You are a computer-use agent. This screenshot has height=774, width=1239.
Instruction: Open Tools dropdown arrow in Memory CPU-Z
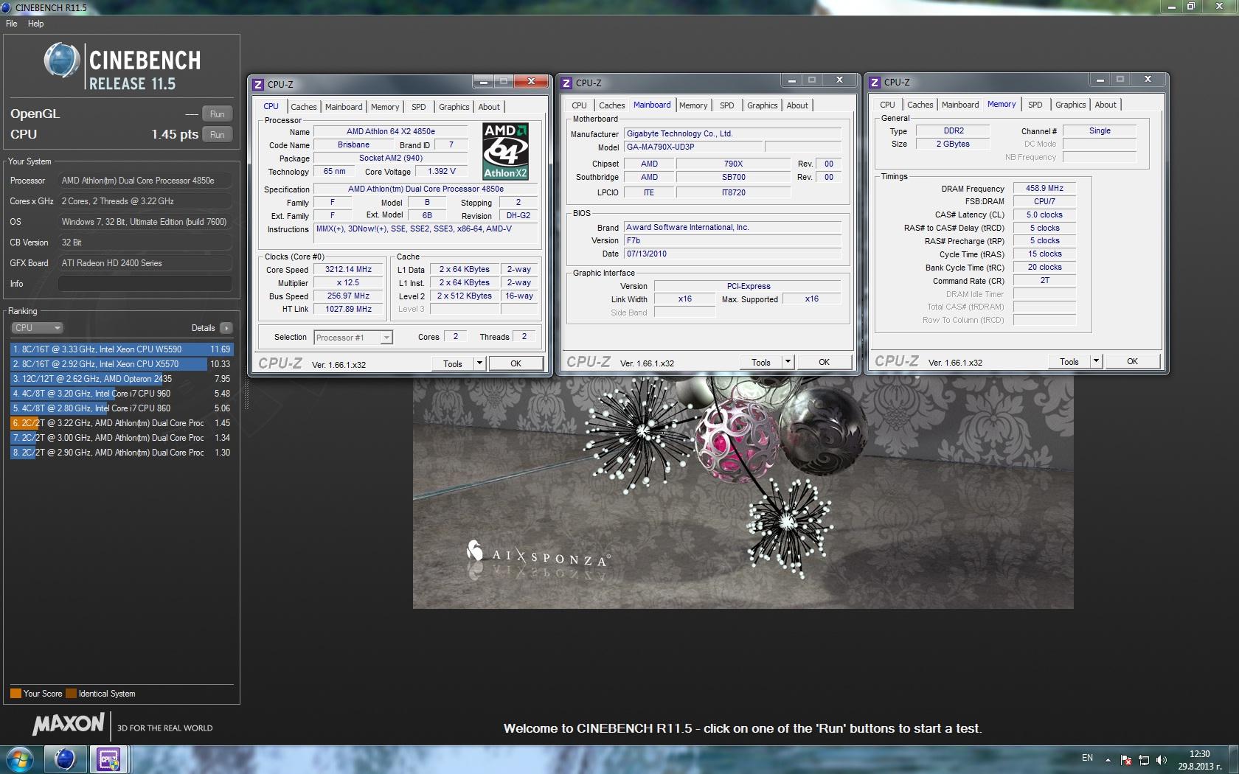click(x=1096, y=361)
